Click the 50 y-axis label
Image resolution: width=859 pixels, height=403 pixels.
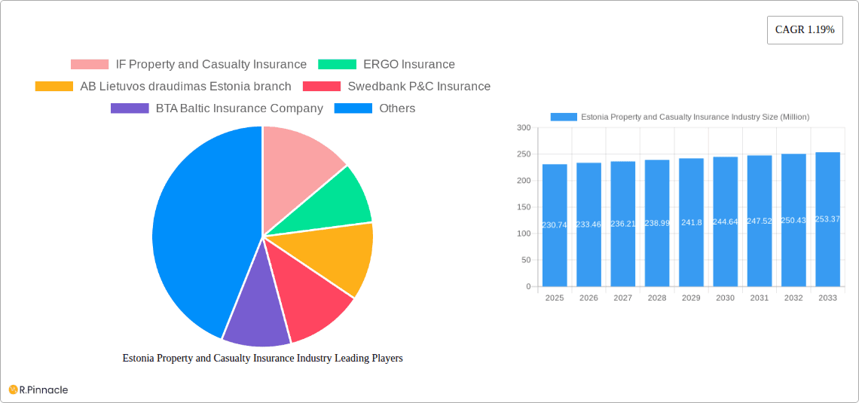point(526,260)
